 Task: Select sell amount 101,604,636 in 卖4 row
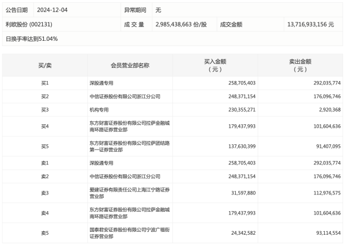pyautogui.click(x=327, y=213)
